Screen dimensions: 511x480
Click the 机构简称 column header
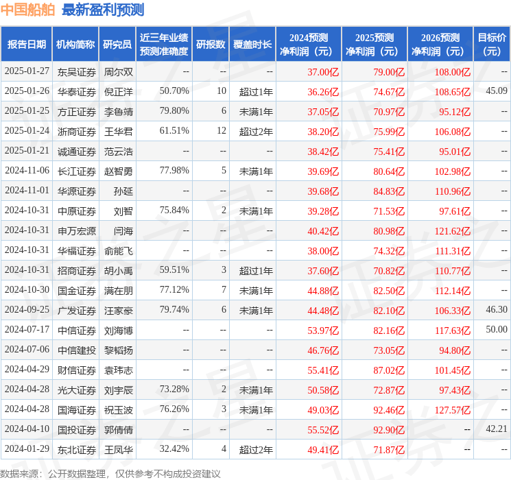[x=75, y=45]
